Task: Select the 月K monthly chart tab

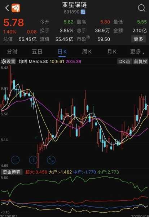Action: tap(112, 52)
